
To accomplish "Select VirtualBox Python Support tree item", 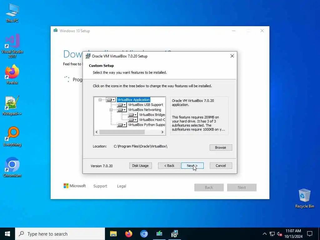I will [147, 125].
